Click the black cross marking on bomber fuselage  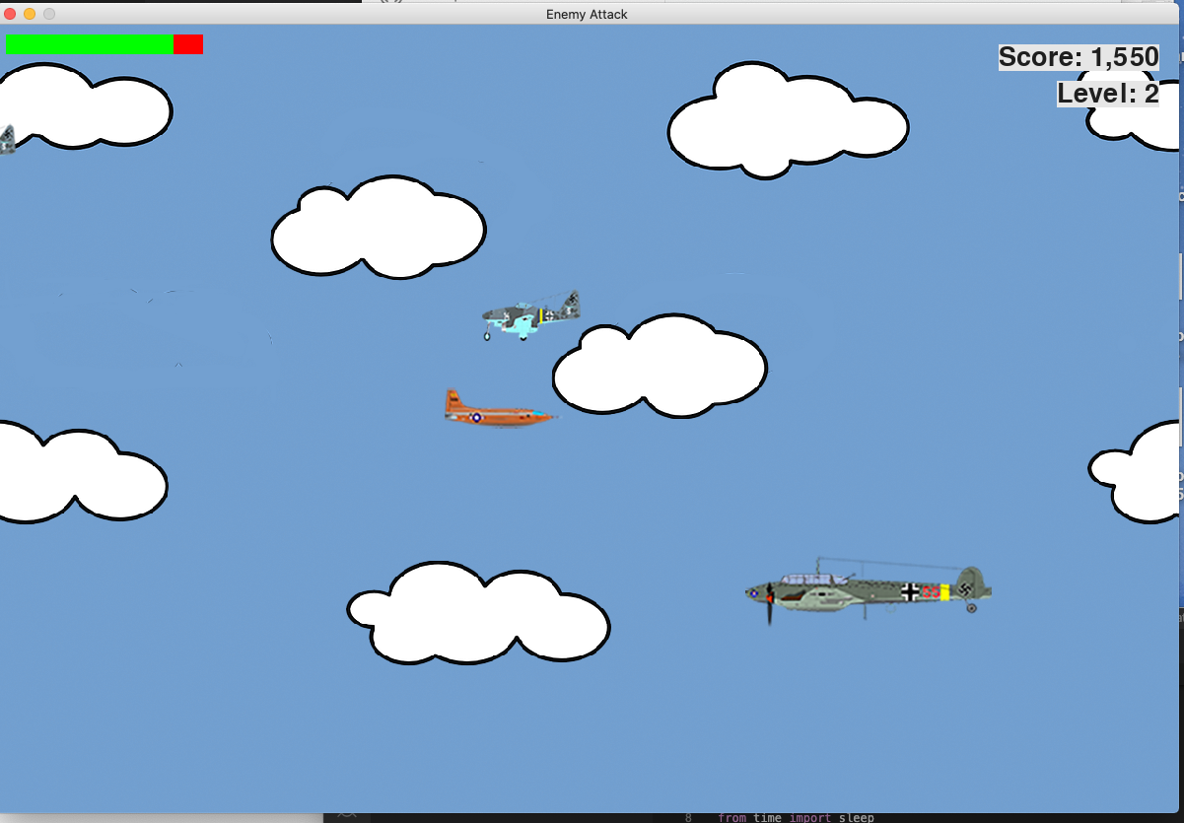909,591
